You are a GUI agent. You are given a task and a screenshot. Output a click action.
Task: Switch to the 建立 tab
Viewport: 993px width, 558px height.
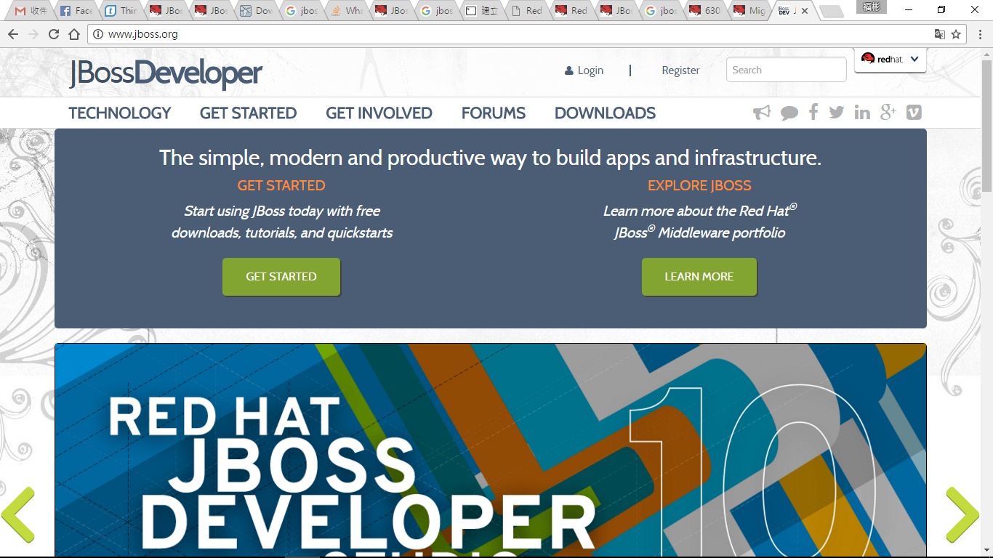481,11
